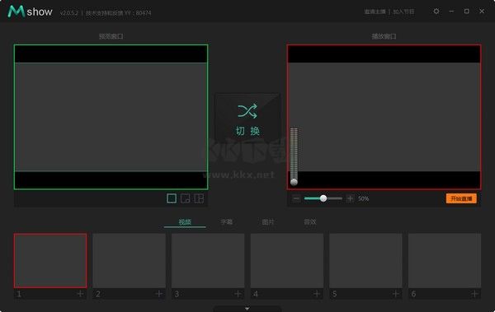Image resolution: width=495 pixels, height=312 pixels.
Task: Select multi-split layout icon
Action: pos(199,198)
